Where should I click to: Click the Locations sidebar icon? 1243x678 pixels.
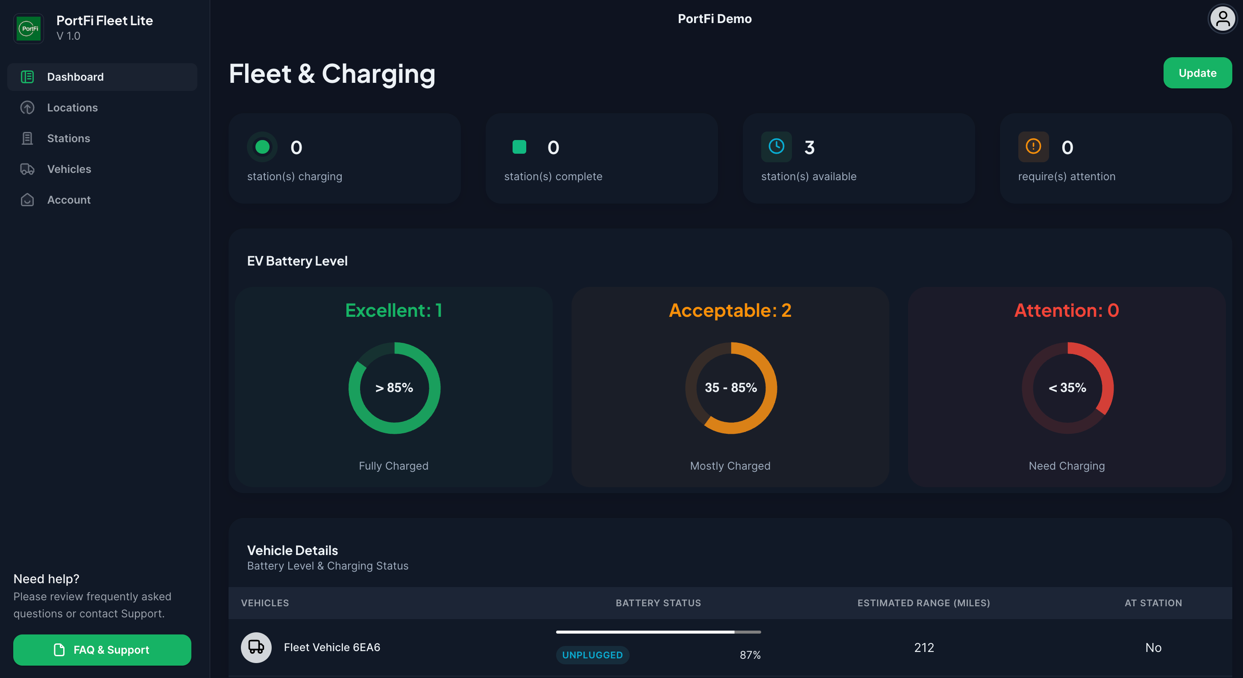click(x=27, y=108)
